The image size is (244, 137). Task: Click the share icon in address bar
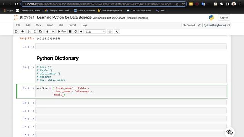[177, 4]
